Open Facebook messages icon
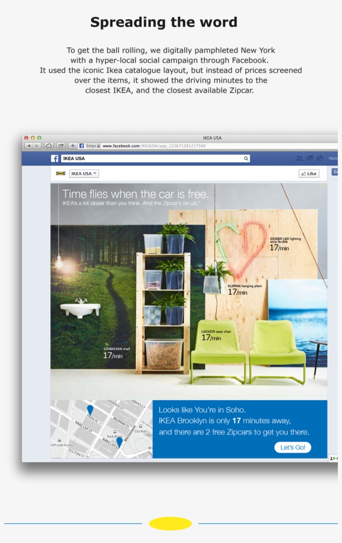 tap(309, 158)
